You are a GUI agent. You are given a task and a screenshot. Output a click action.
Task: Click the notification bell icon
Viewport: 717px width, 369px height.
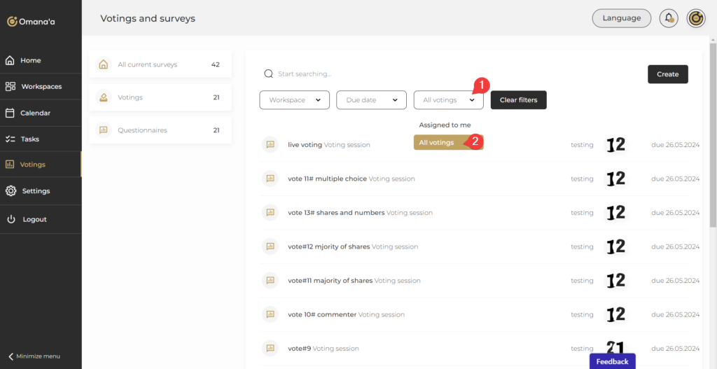pyautogui.click(x=669, y=18)
